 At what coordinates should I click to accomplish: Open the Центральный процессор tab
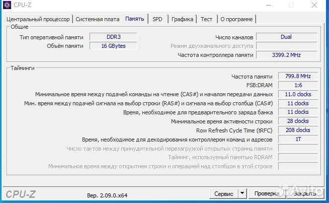tap(38, 19)
